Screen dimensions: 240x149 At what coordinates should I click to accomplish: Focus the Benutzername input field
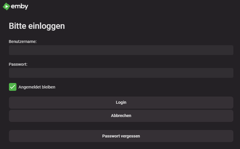121,50
